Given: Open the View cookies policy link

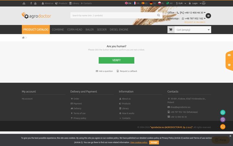Looking at the screenshot, I should click(139, 142).
